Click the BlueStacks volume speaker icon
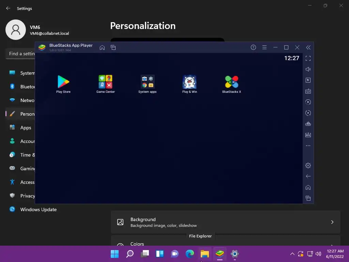 308,69
